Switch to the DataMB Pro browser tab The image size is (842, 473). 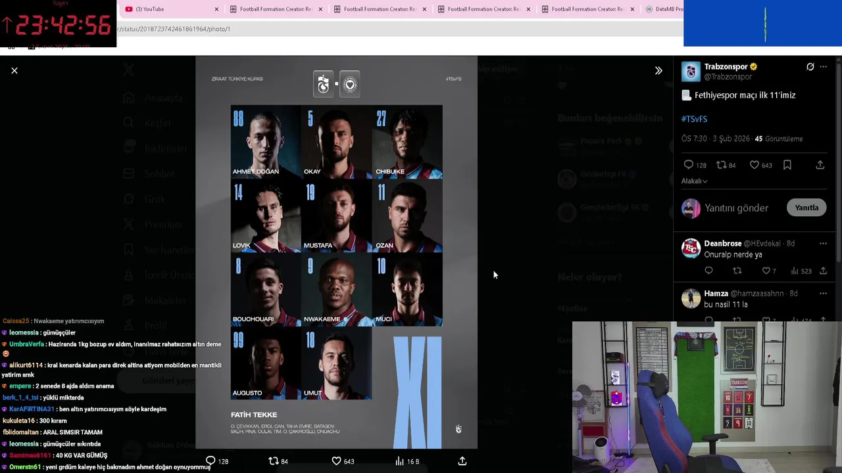664,9
